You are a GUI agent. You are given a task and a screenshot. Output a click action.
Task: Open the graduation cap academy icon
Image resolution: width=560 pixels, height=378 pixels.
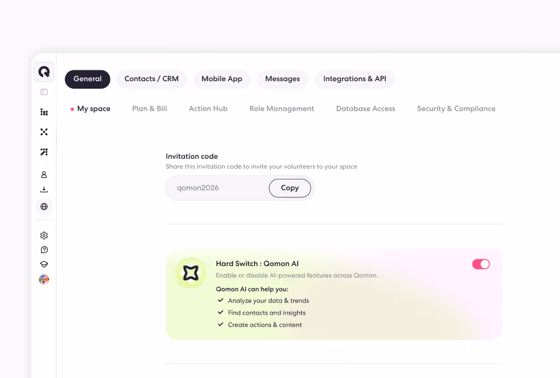click(x=44, y=264)
